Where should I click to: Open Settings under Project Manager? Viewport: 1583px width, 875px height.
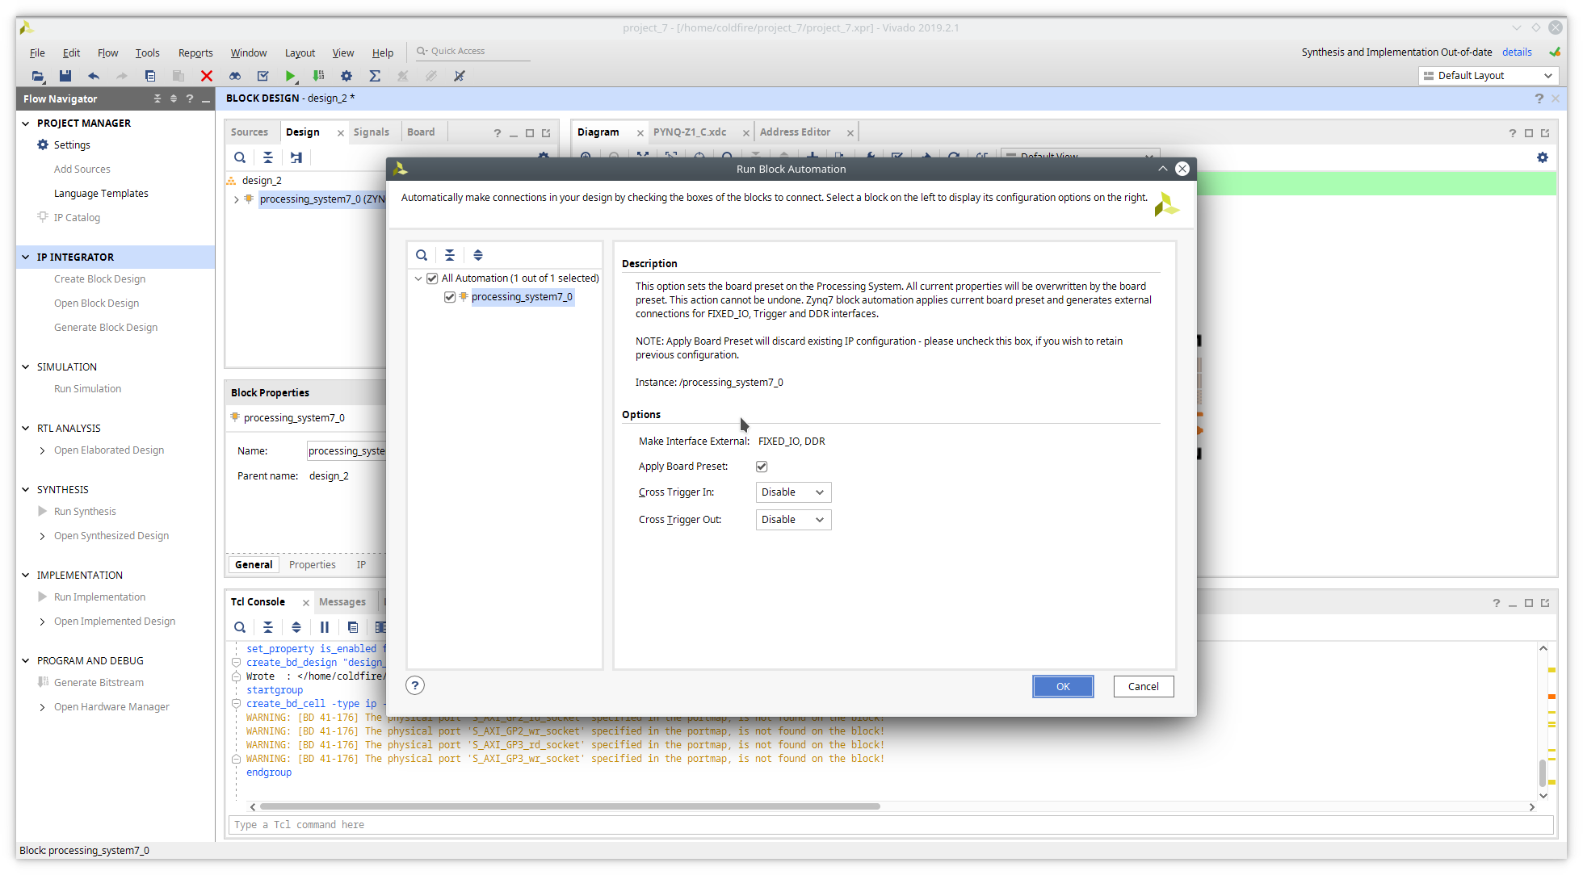click(x=72, y=145)
